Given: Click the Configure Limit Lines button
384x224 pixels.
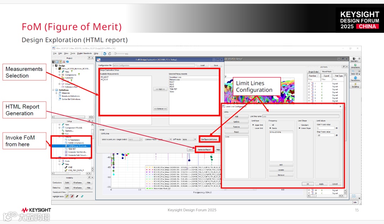Looking at the screenshot, I should coord(209,139).
